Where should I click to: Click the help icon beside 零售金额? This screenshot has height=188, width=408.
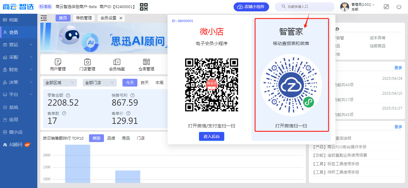[68, 95]
